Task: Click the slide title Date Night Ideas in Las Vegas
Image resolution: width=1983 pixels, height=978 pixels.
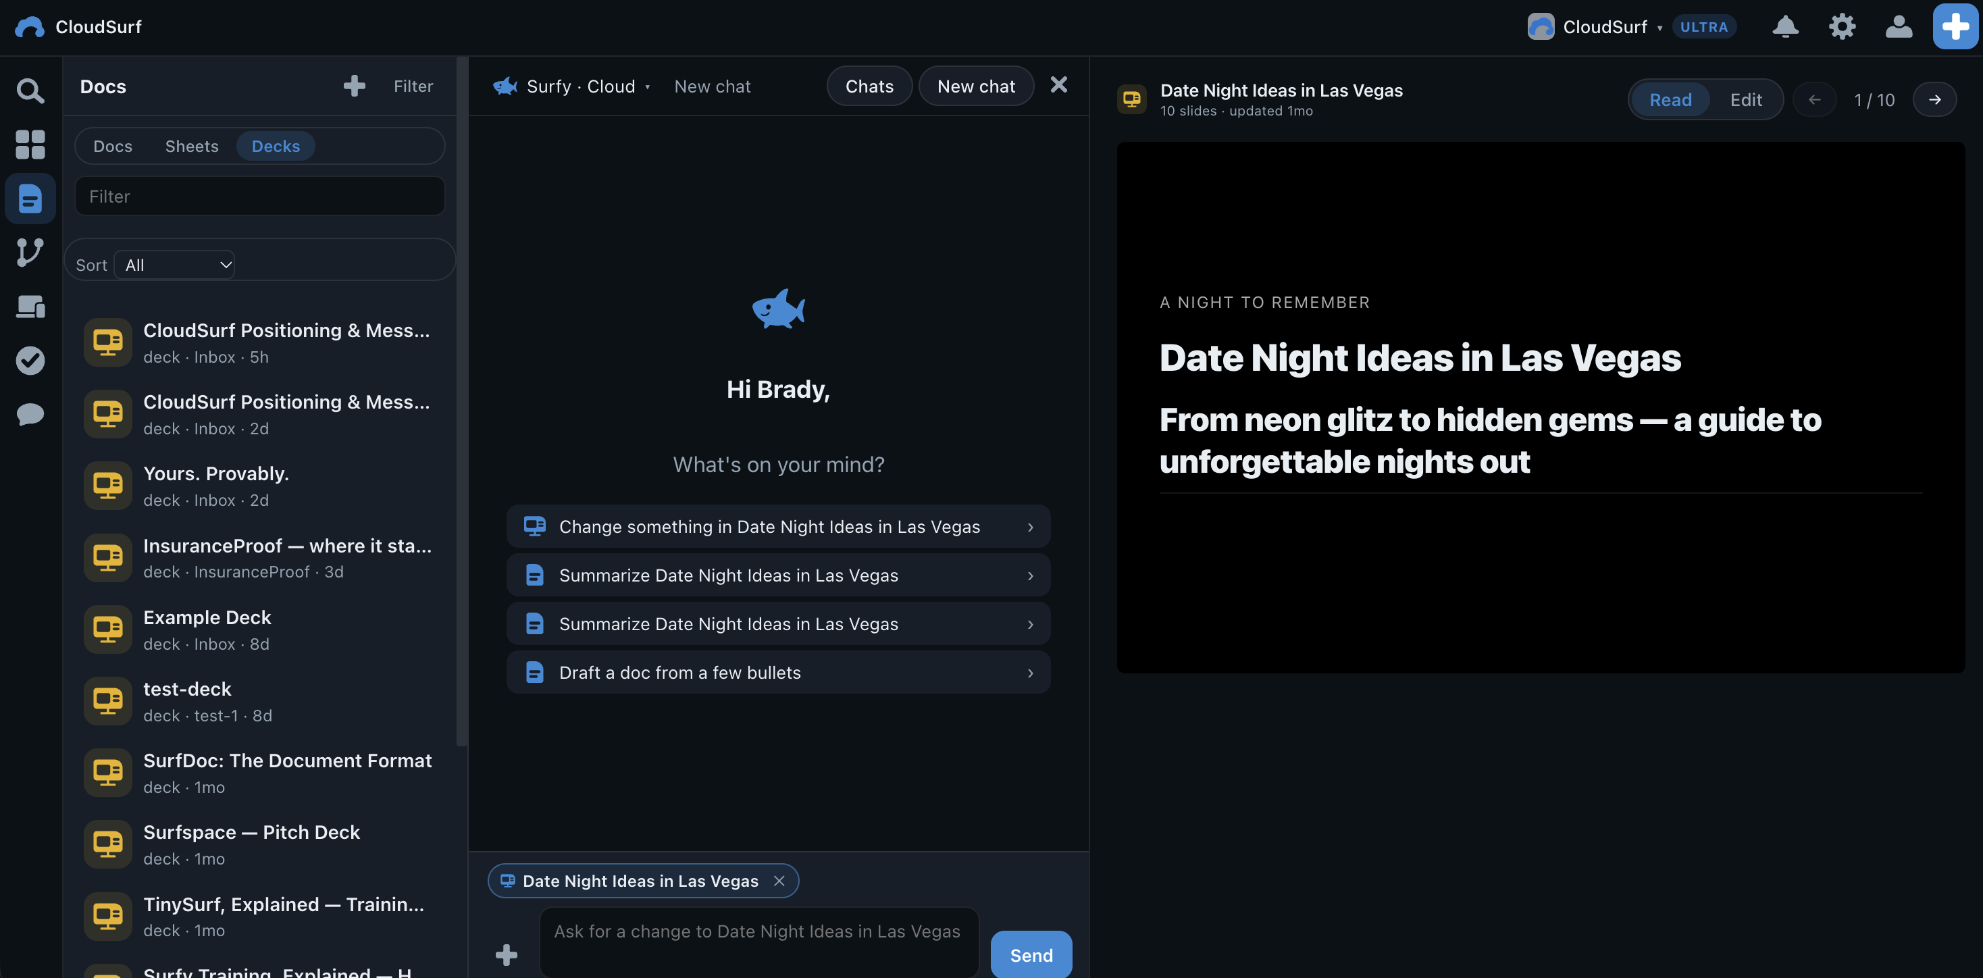Action: (1420, 357)
